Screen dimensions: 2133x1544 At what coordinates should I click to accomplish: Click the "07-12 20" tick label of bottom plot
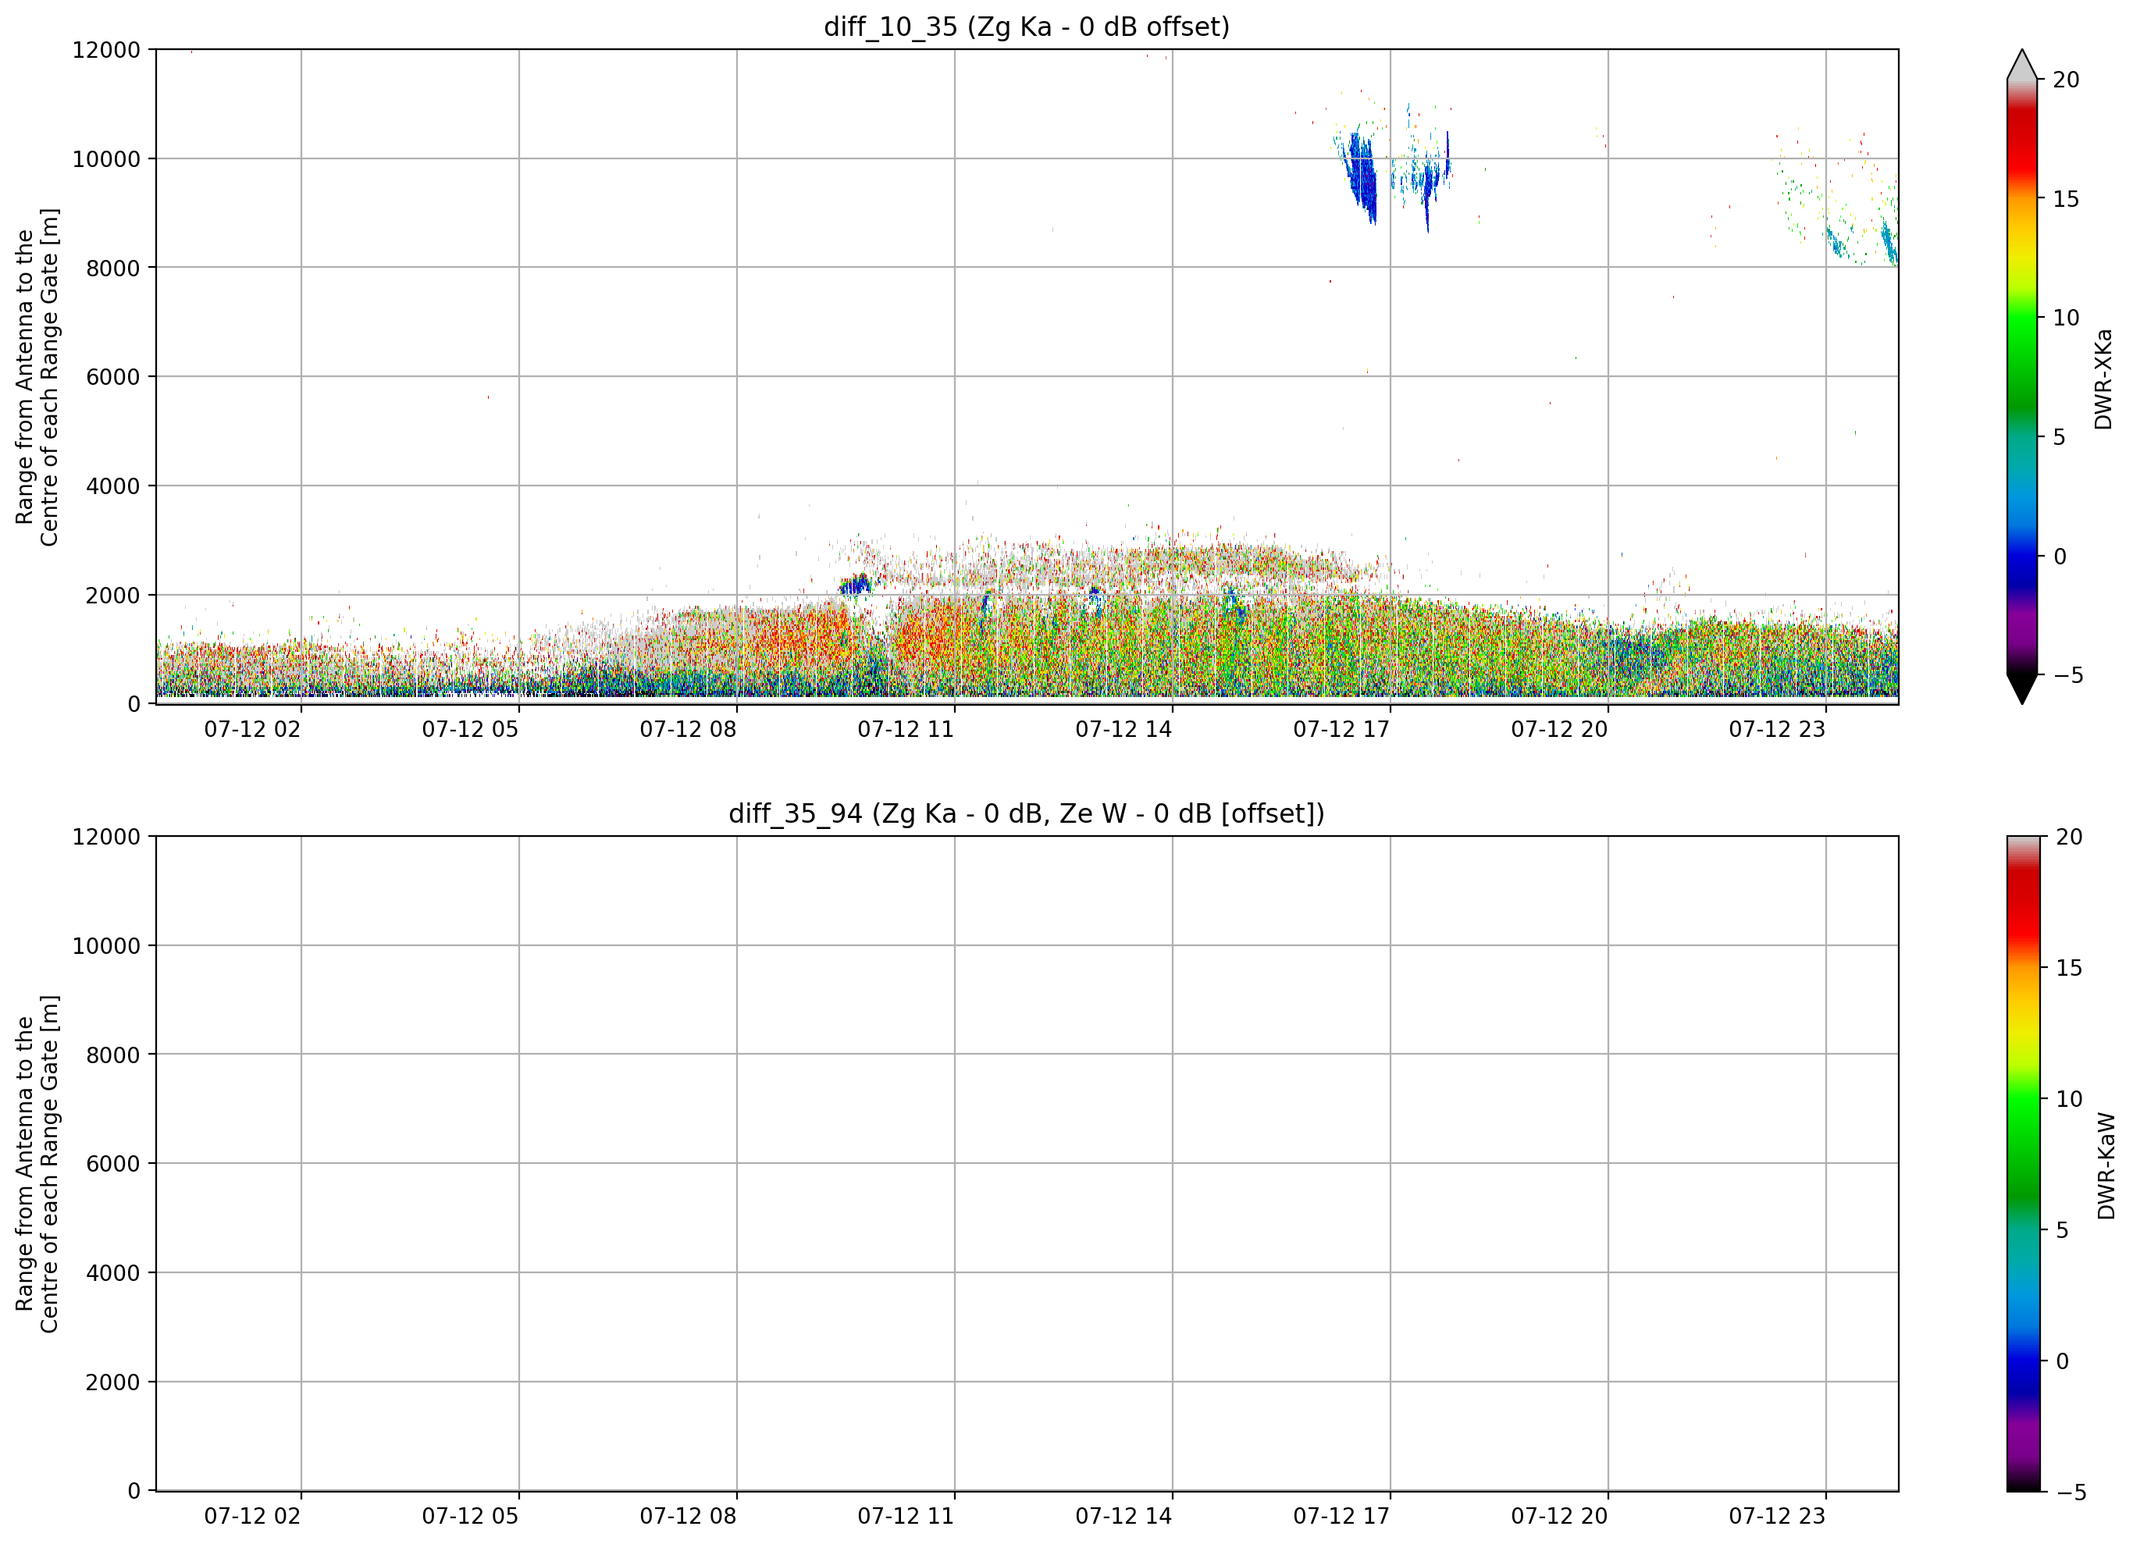coord(1559,1516)
